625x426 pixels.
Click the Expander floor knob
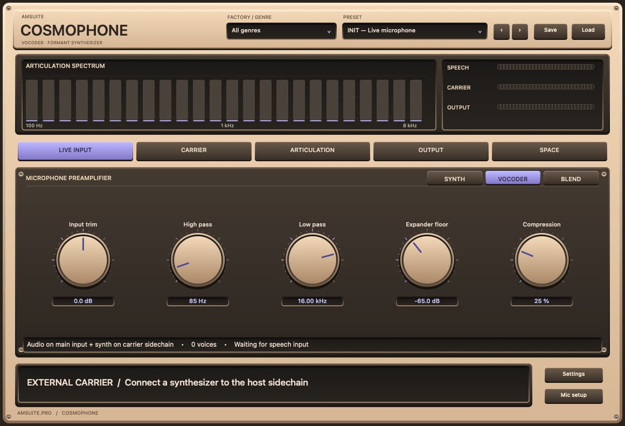point(427,260)
